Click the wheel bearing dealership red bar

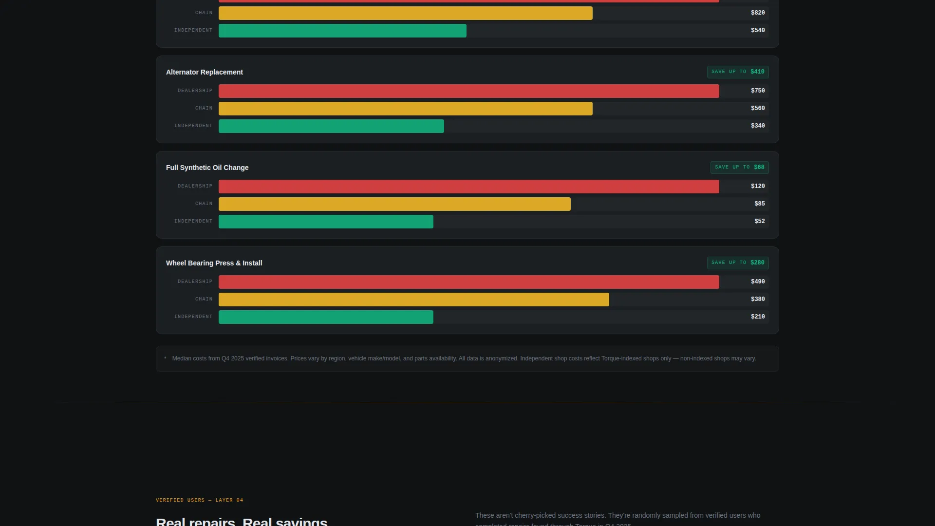point(468,282)
